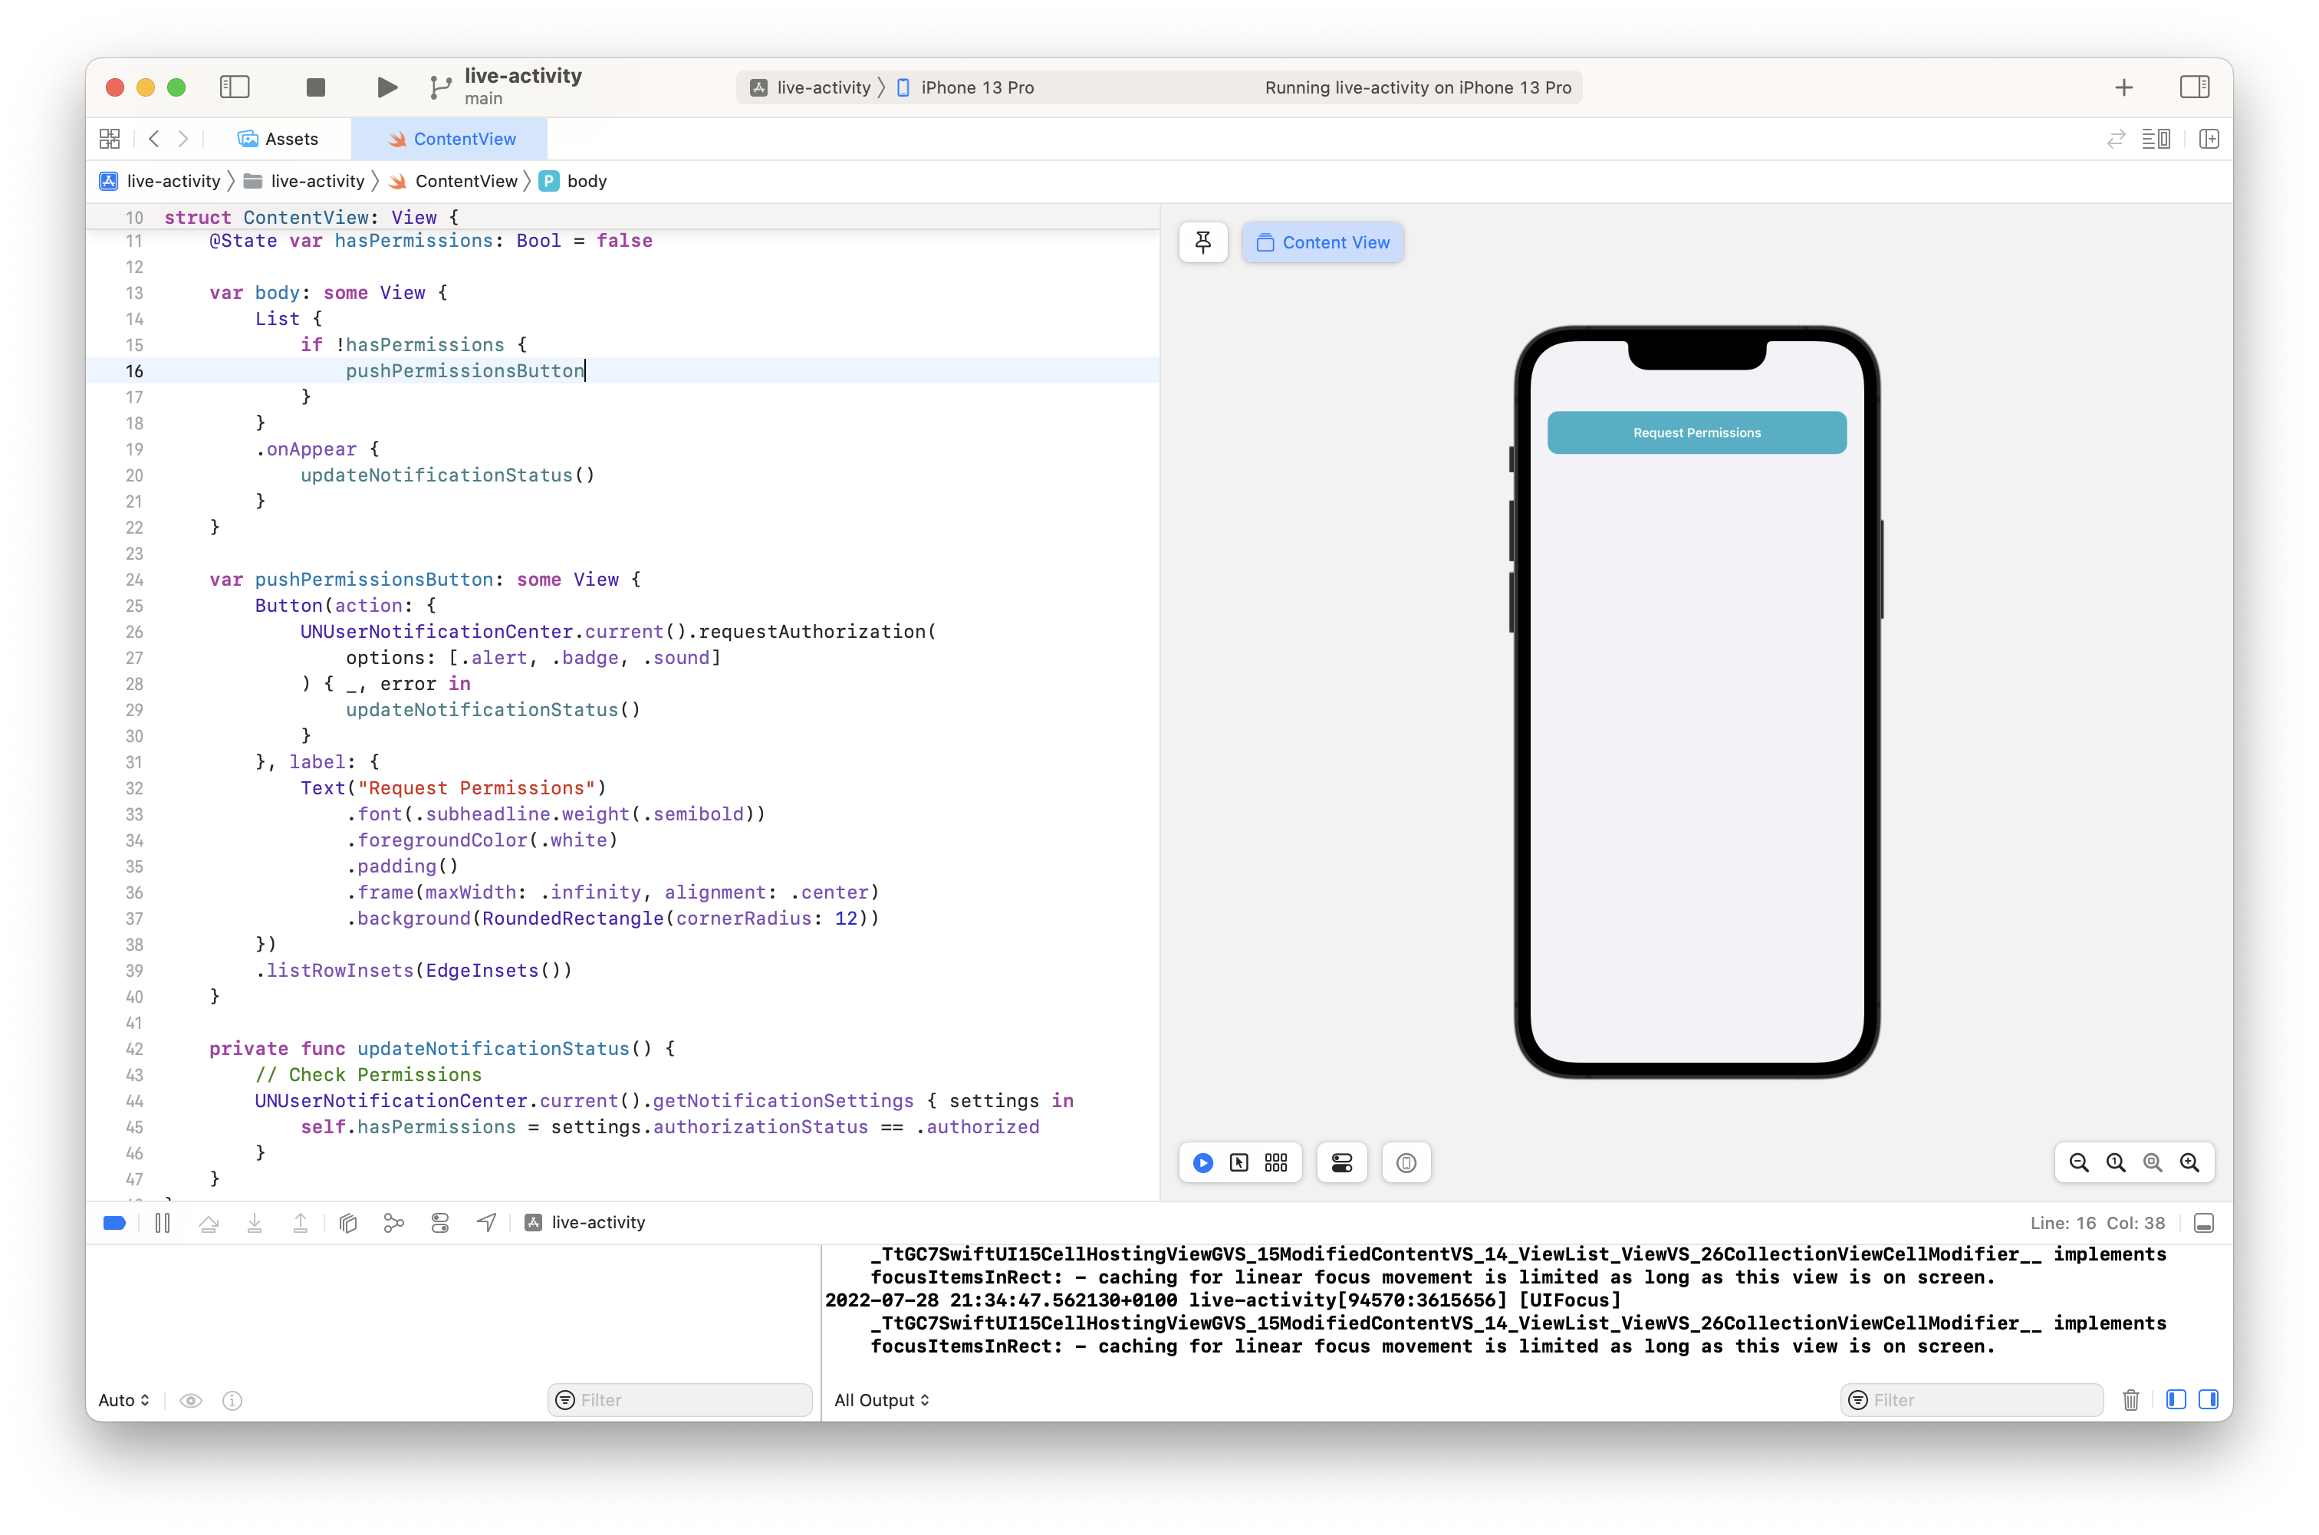Pause program execution in debug bar

click(x=163, y=1223)
